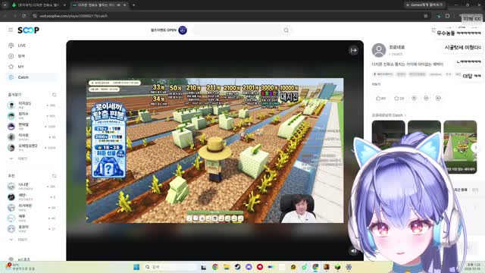Close the active browser tab
This screenshot has height=273, width=485.
point(124,5)
